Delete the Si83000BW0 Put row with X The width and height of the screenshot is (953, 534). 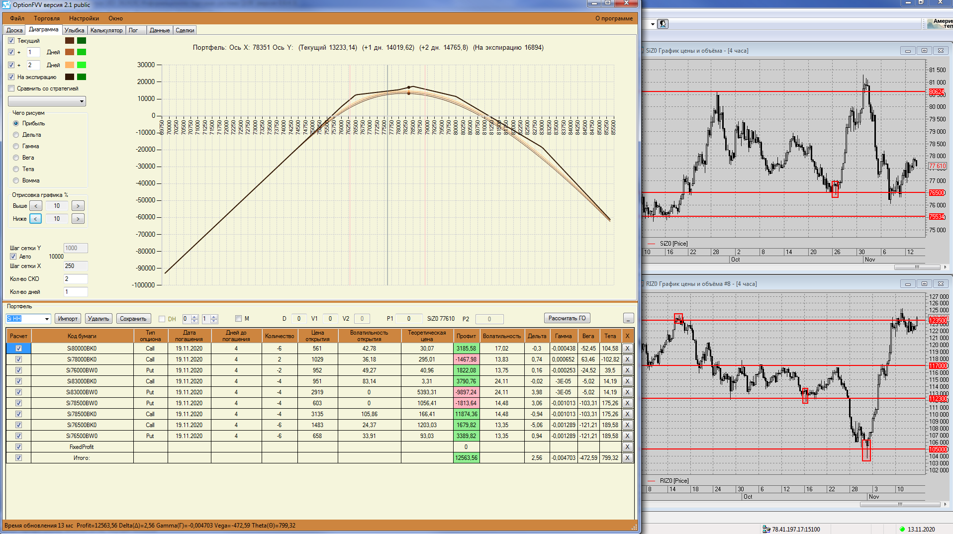(x=628, y=392)
